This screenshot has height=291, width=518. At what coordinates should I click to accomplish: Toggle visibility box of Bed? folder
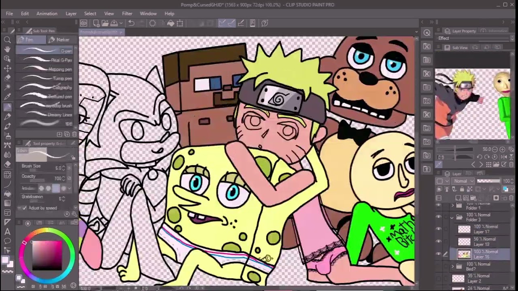click(x=439, y=266)
